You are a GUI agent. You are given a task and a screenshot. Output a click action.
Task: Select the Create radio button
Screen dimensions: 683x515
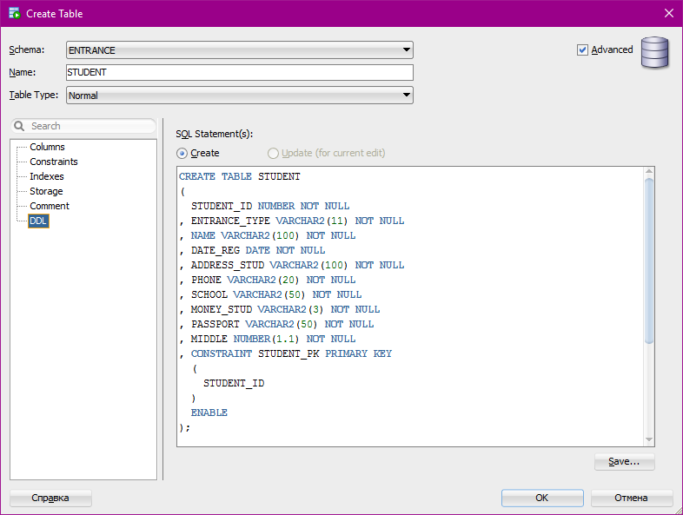click(x=182, y=153)
